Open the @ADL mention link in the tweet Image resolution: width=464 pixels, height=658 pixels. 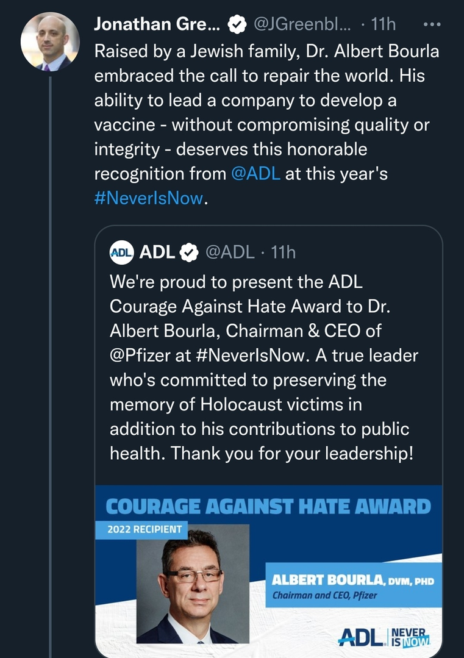tap(256, 173)
